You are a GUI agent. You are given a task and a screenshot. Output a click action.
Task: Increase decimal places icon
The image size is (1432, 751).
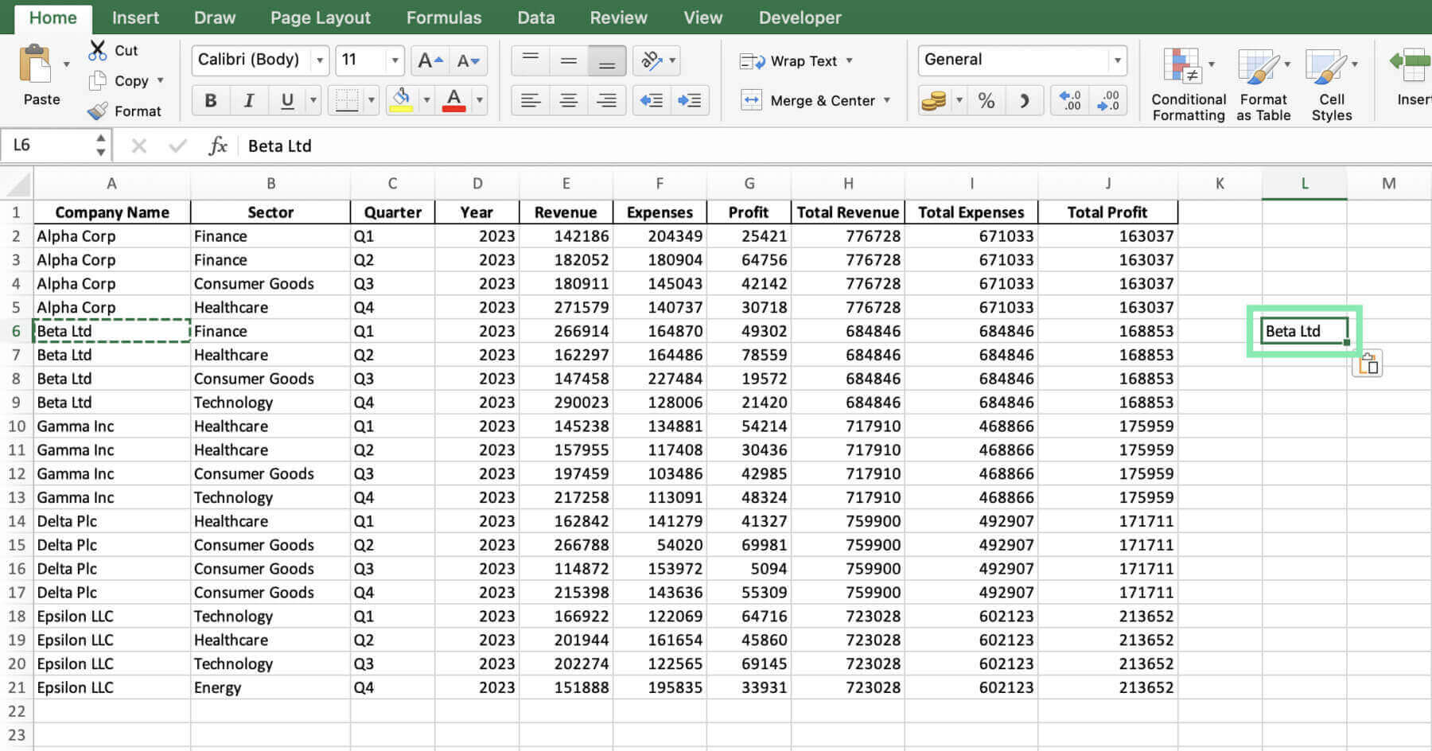click(x=1070, y=100)
